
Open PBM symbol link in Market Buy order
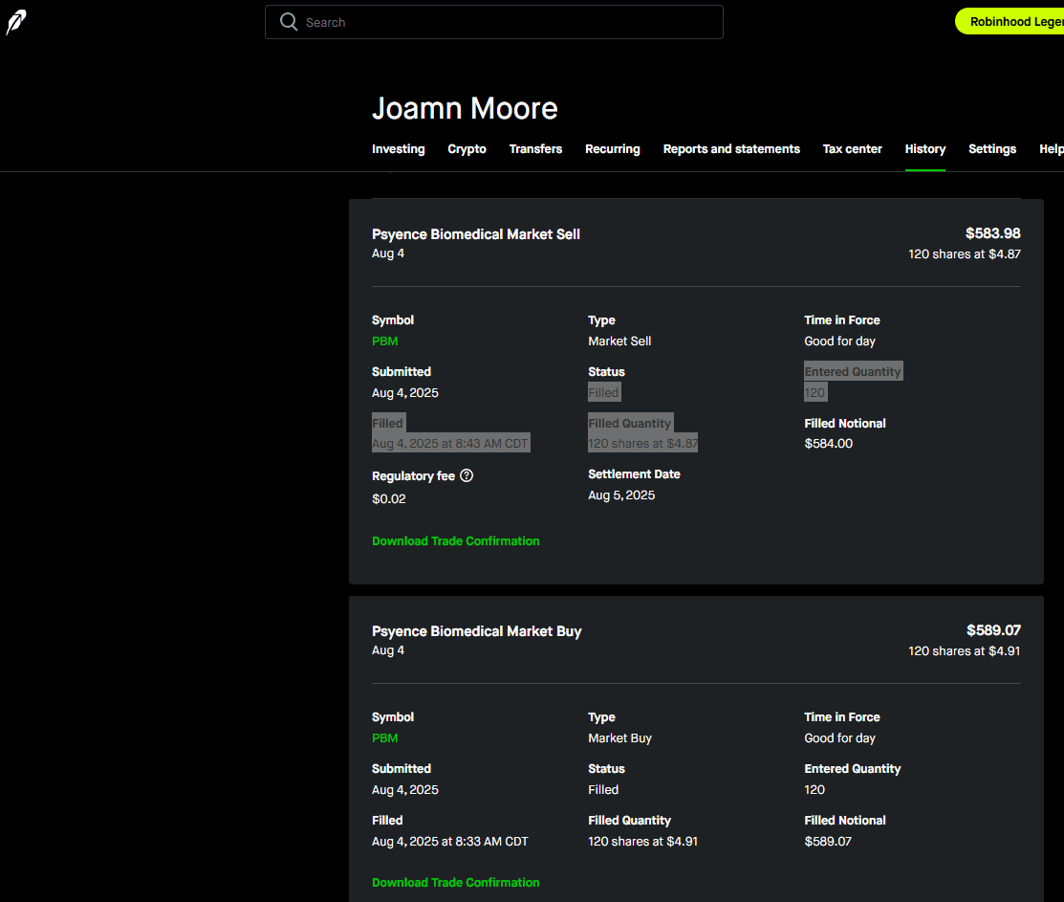(x=384, y=738)
